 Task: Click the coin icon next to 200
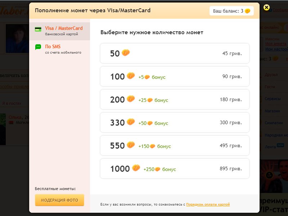click(131, 99)
